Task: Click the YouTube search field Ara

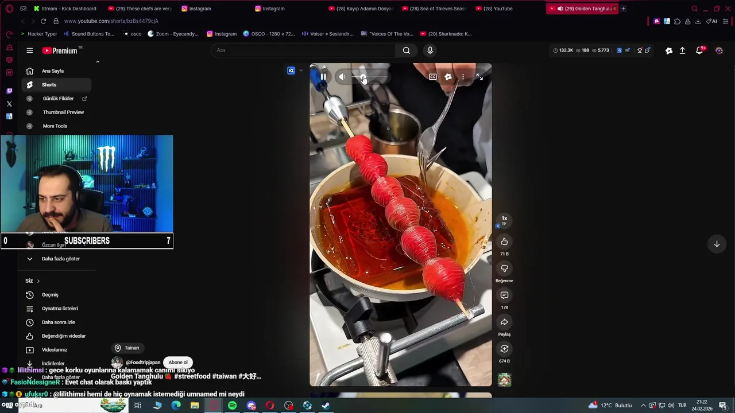Action: (x=303, y=50)
